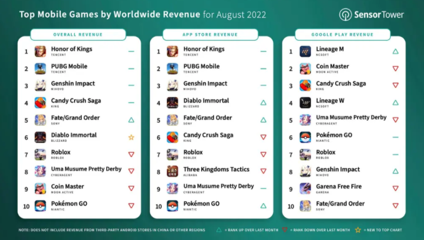Click PUBG Mobile icon in App Store list
424x240 pixels.
[x=172, y=68]
